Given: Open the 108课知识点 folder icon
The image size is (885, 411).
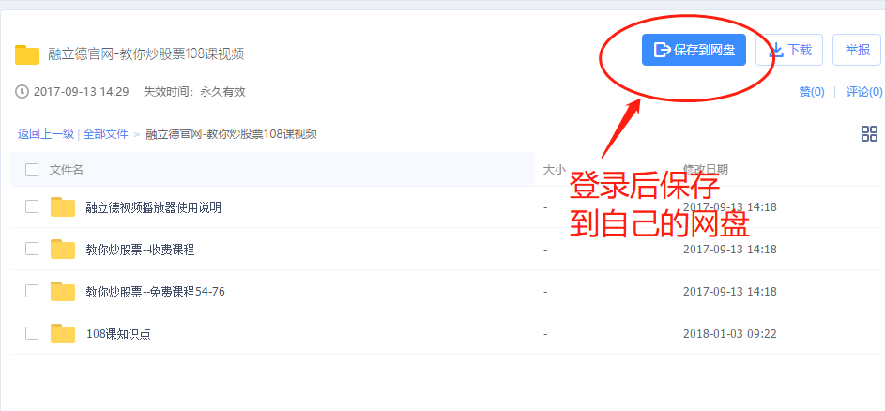Looking at the screenshot, I should tap(63, 334).
